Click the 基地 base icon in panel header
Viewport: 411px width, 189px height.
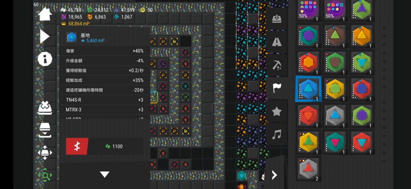pos(72,37)
